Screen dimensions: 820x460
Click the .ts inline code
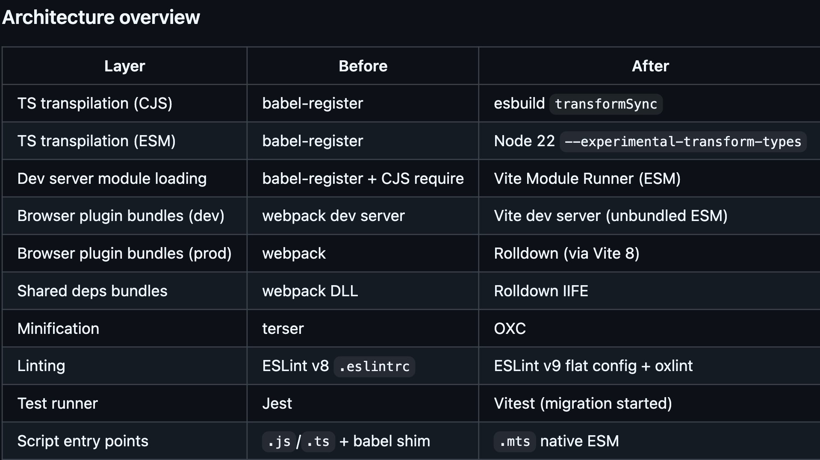pos(318,442)
